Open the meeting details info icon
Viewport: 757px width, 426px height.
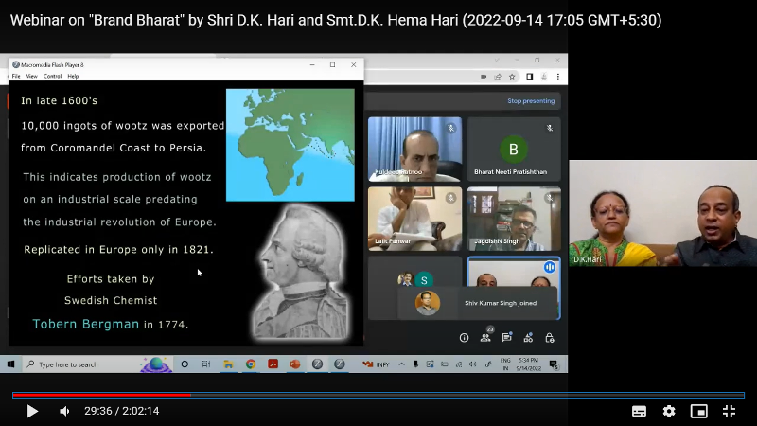click(464, 338)
